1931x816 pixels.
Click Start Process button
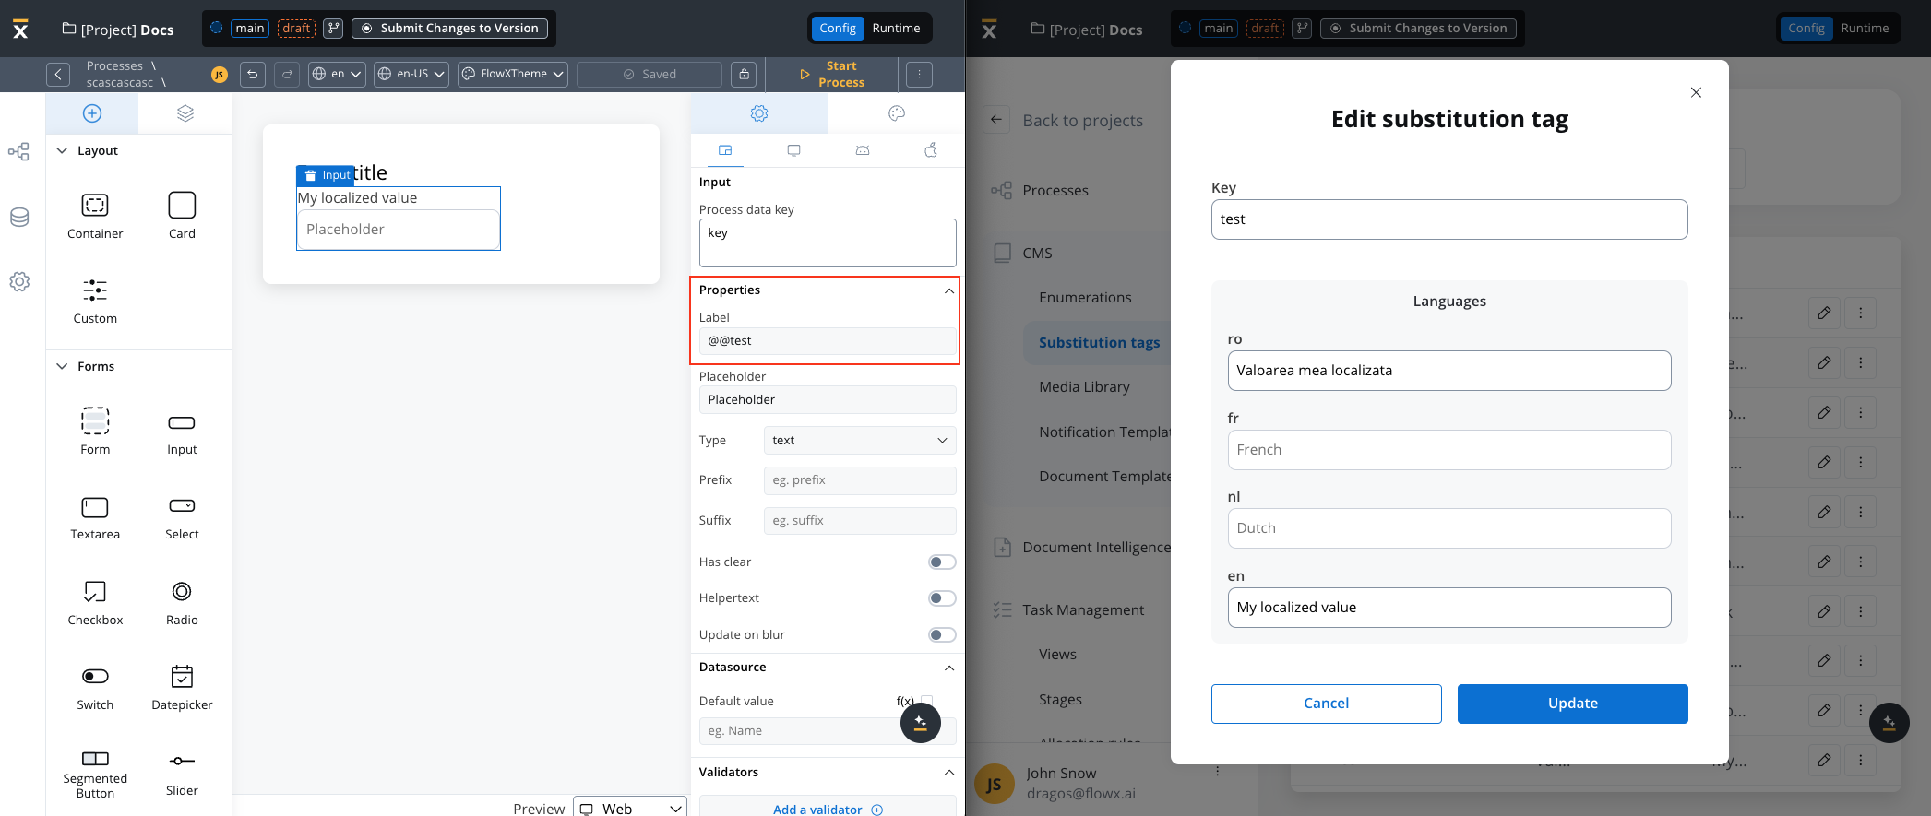point(832,74)
